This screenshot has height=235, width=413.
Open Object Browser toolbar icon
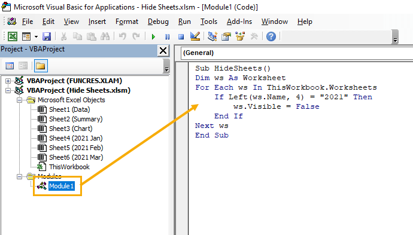point(240,36)
